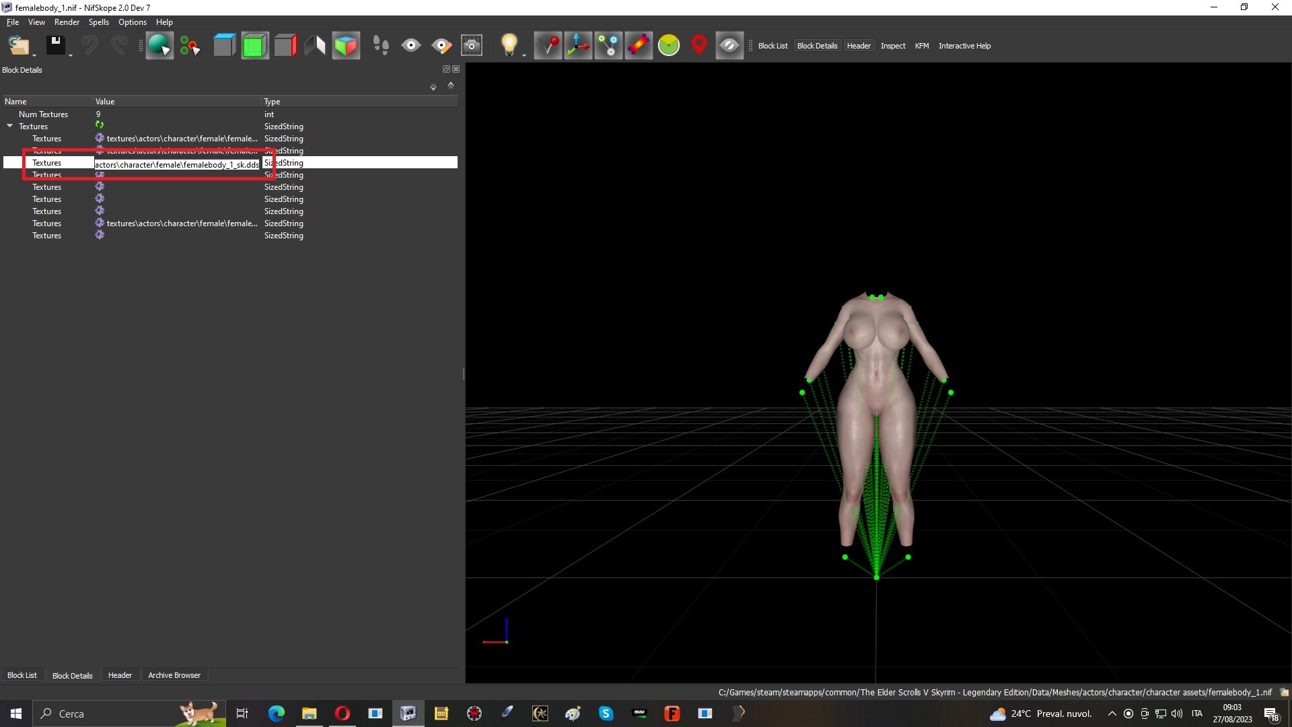Screen dimensions: 1292x727
Task: Switch to the Archive Browser tab
Action: pyautogui.click(x=174, y=675)
